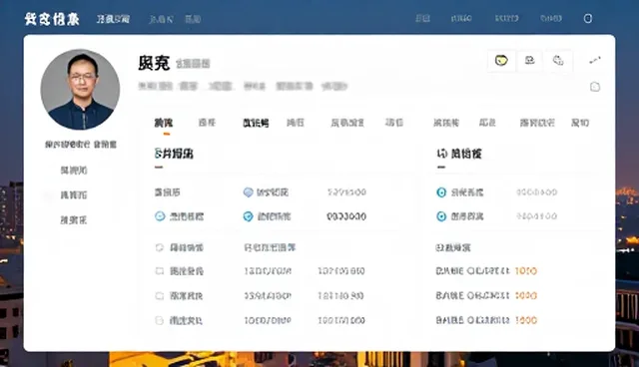Select the active tab with the orange underline
Screen dimensions: 639x367
[164, 123]
